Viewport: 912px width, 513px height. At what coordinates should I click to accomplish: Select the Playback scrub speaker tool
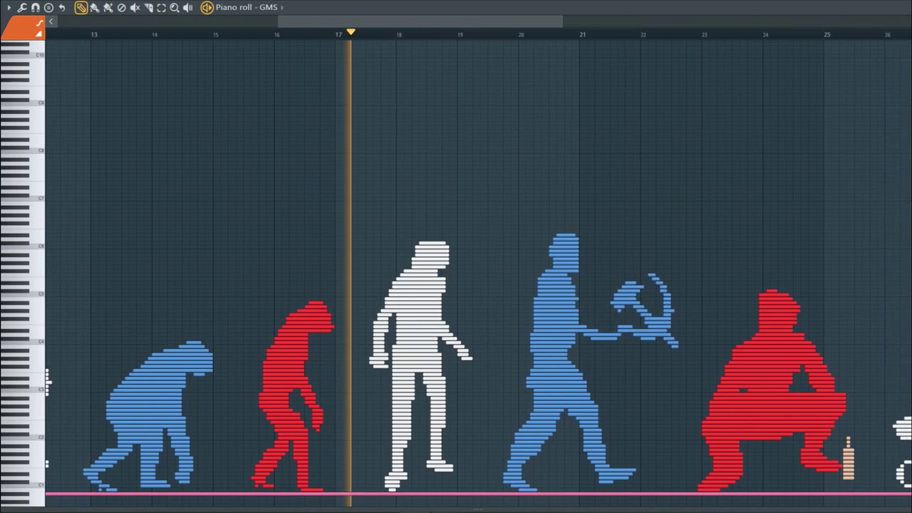click(188, 8)
